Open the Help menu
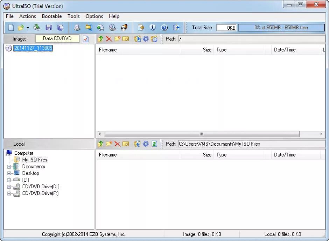The image size is (329, 241). coord(114,16)
